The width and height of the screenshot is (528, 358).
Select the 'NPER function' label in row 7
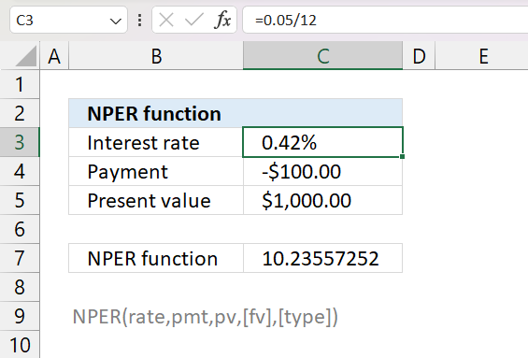pos(156,258)
